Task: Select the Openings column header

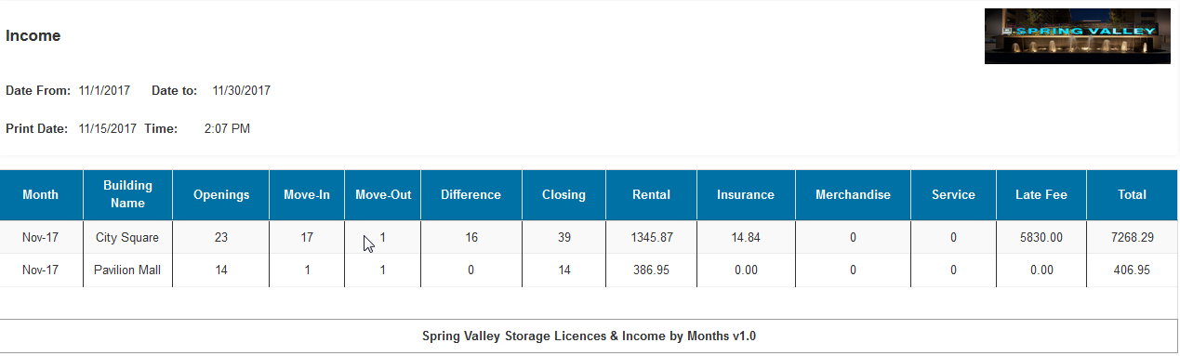Action: [221, 195]
